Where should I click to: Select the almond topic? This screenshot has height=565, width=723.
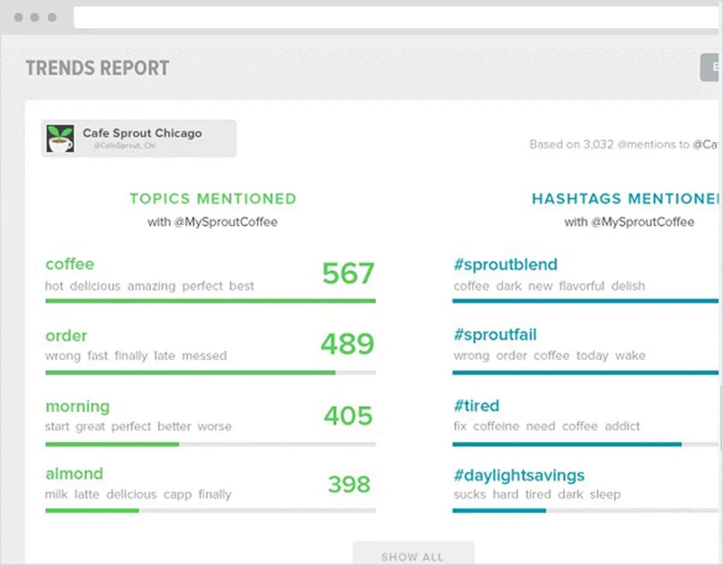(x=74, y=473)
